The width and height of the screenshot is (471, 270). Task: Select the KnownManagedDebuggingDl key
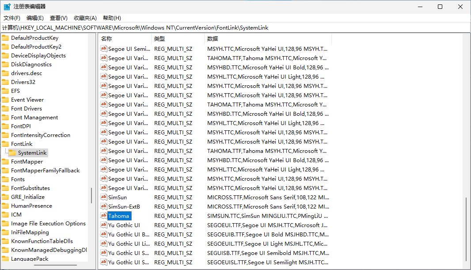[49, 250]
